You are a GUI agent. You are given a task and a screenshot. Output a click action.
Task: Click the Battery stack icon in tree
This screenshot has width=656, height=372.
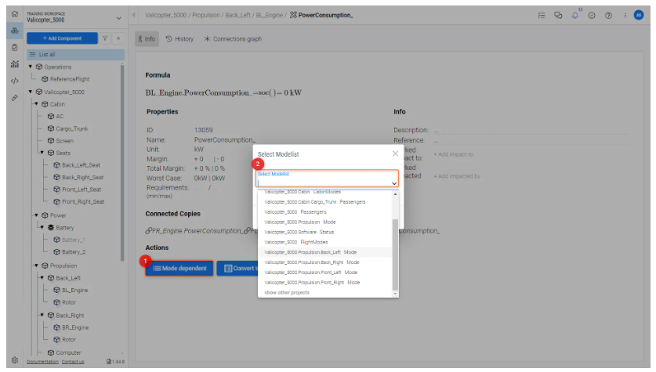click(x=51, y=227)
